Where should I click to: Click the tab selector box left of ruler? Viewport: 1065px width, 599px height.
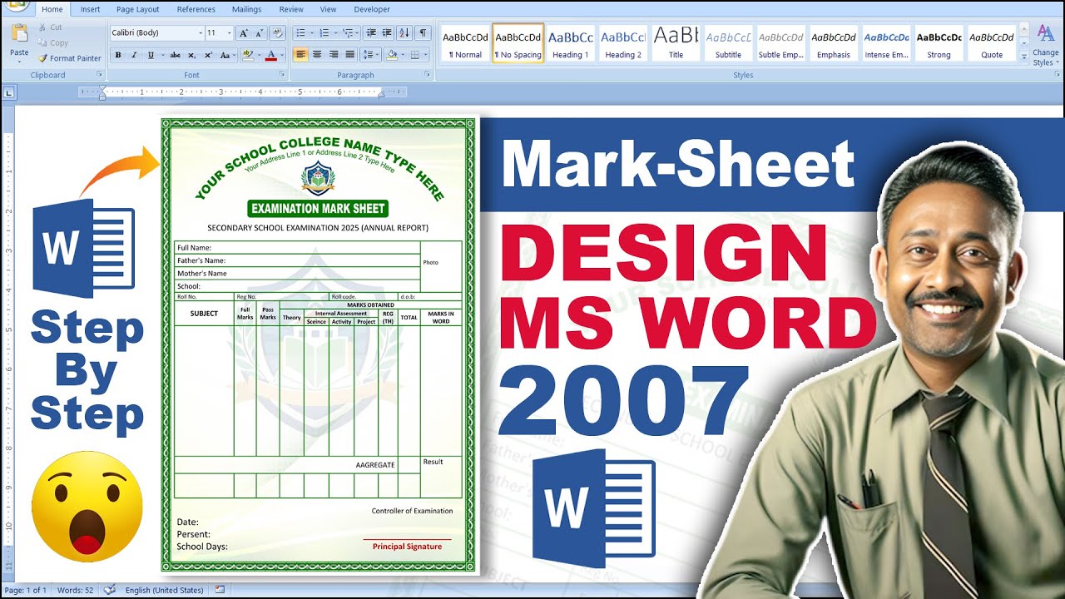click(9, 92)
